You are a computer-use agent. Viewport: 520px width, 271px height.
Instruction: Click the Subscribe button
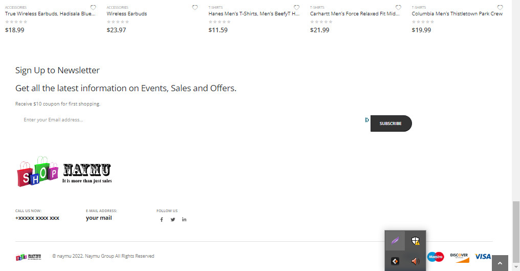391,123
